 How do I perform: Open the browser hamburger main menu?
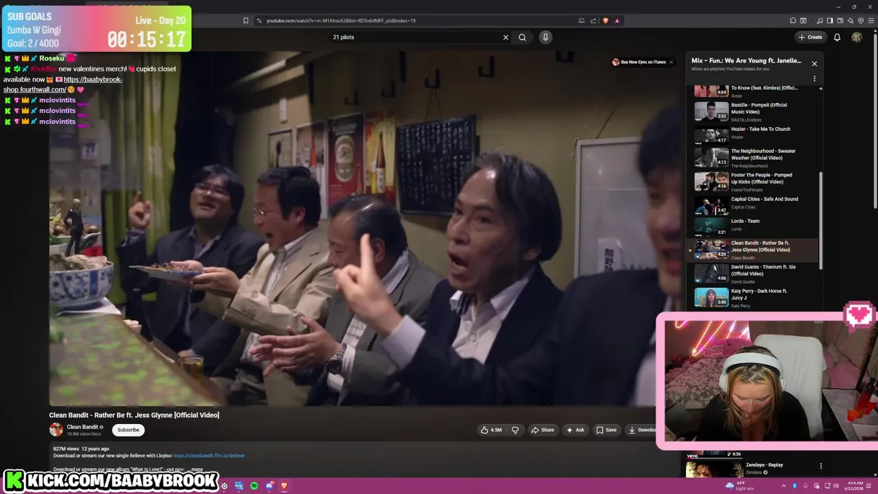pyautogui.click(x=871, y=21)
